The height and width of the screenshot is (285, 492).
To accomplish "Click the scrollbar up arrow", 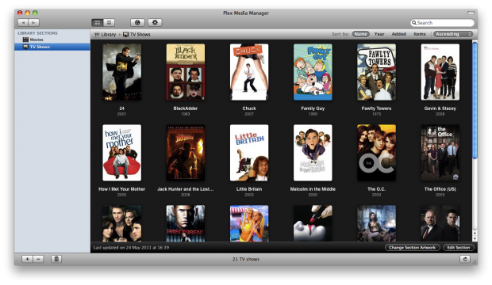I will pos(475,234).
